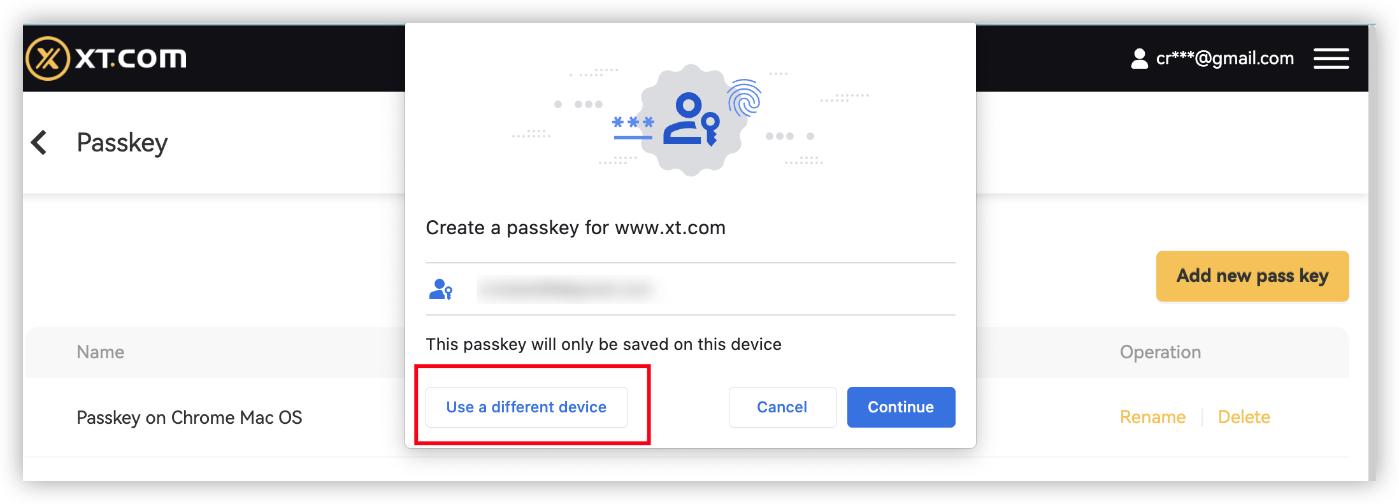Click the XT.com circular logo icon
This screenshot has width=1399, height=504.
[x=47, y=59]
